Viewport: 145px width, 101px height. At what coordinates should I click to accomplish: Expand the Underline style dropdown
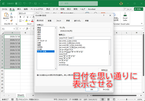coord(30,17)
